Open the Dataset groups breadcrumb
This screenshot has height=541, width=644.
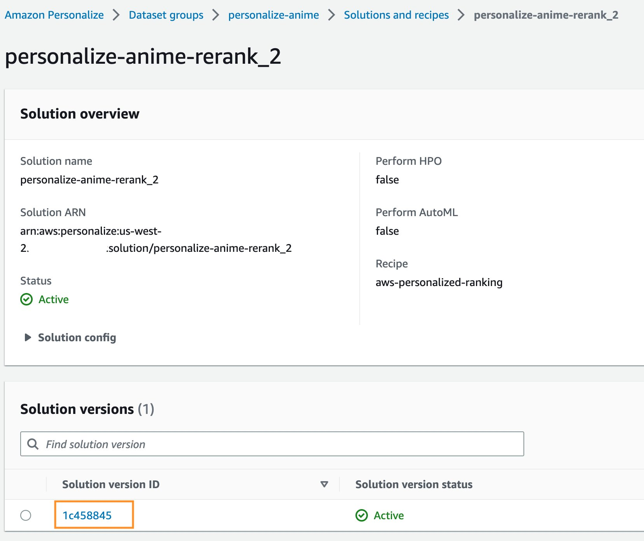166,15
